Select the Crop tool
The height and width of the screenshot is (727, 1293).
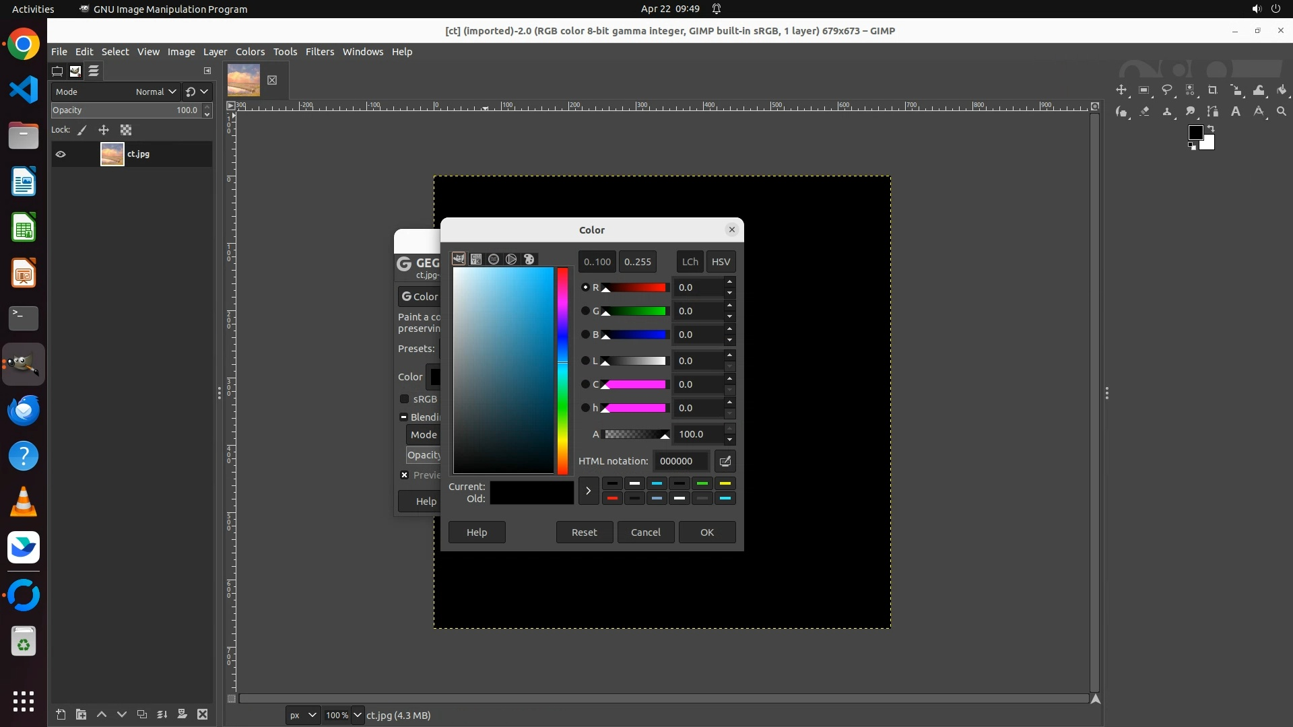coord(1213,90)
